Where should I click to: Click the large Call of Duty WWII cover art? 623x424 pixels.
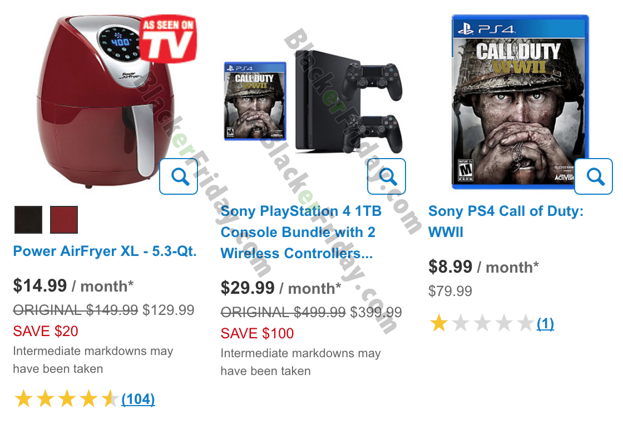(520, 101)
